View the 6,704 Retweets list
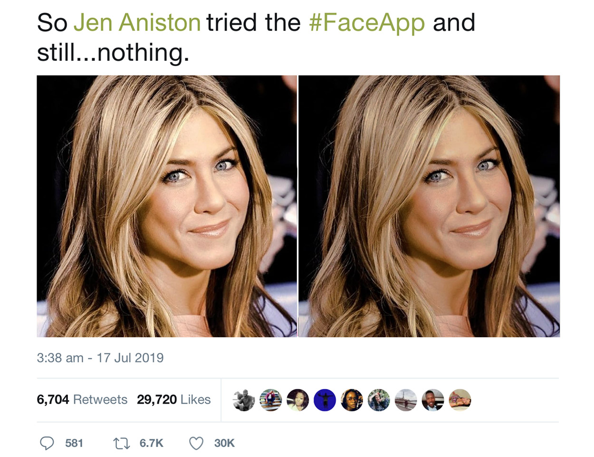The height and width of the screenshot is (457, 594). 82,399
